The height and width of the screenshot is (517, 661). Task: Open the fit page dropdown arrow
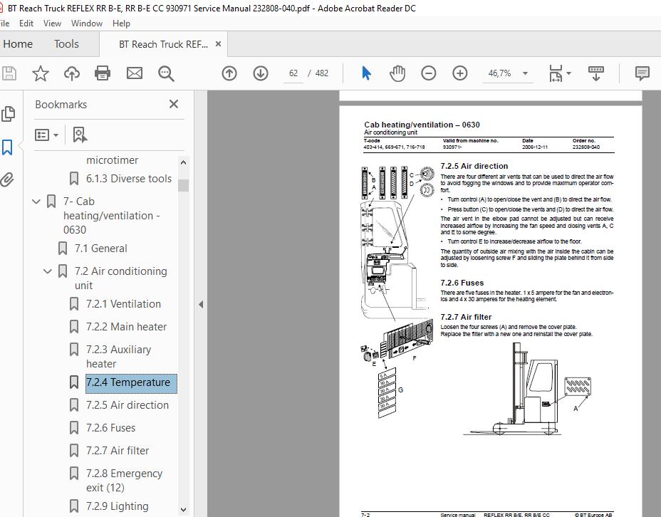[568, 73]
